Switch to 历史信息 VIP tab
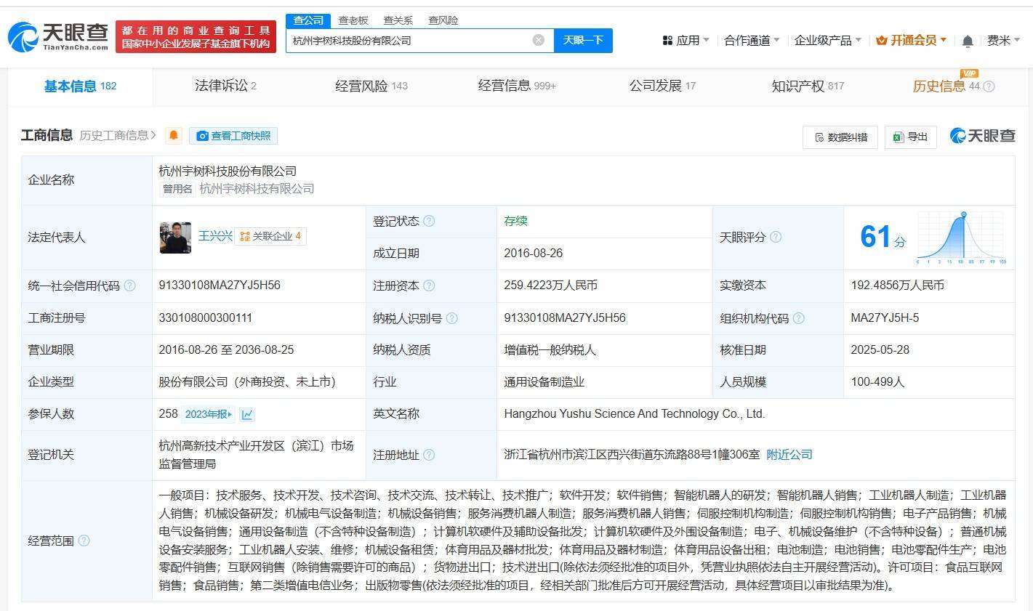The image size is (1033, 611). 946,86
